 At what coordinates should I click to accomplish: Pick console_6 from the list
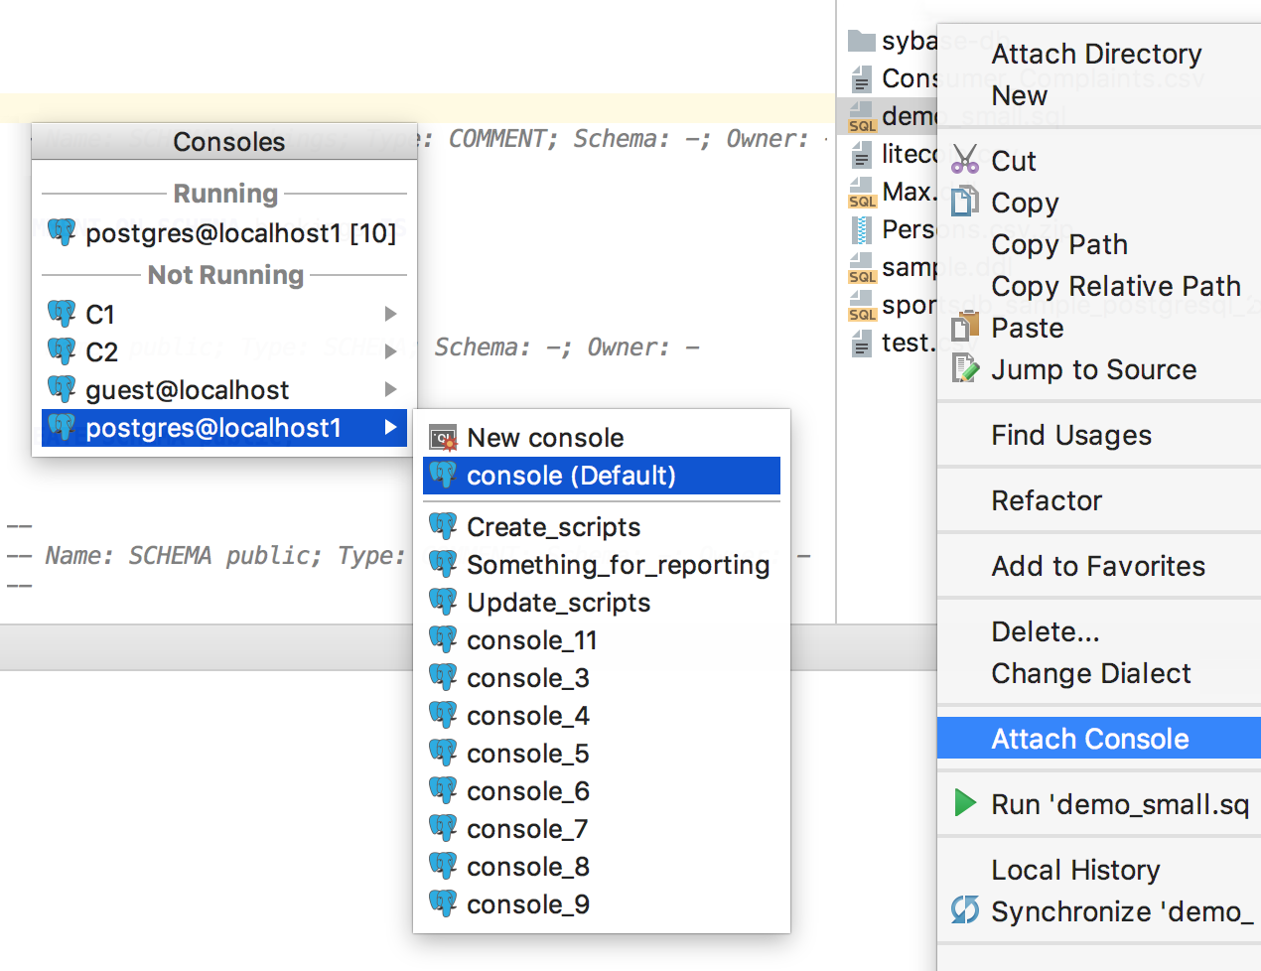pyautogui.click(x=602, y=791)
